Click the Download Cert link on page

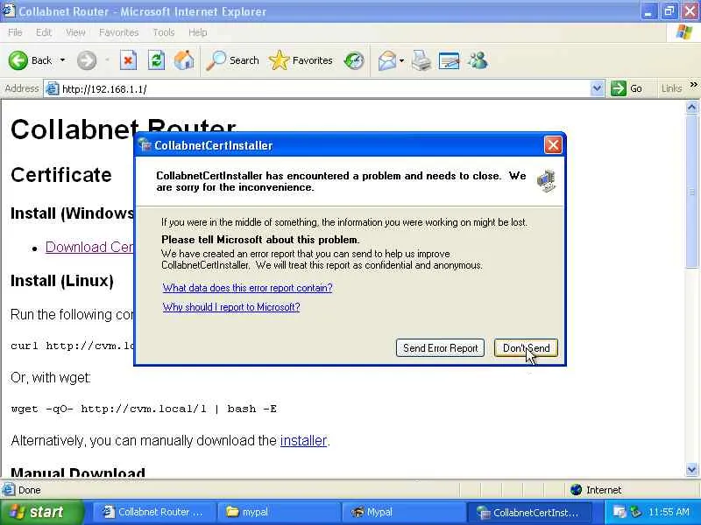(x=89, y=247)
